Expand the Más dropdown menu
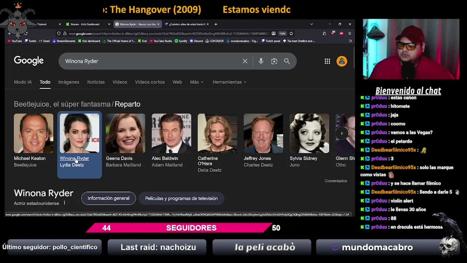The image size is (467, 263). click(197, 82)
